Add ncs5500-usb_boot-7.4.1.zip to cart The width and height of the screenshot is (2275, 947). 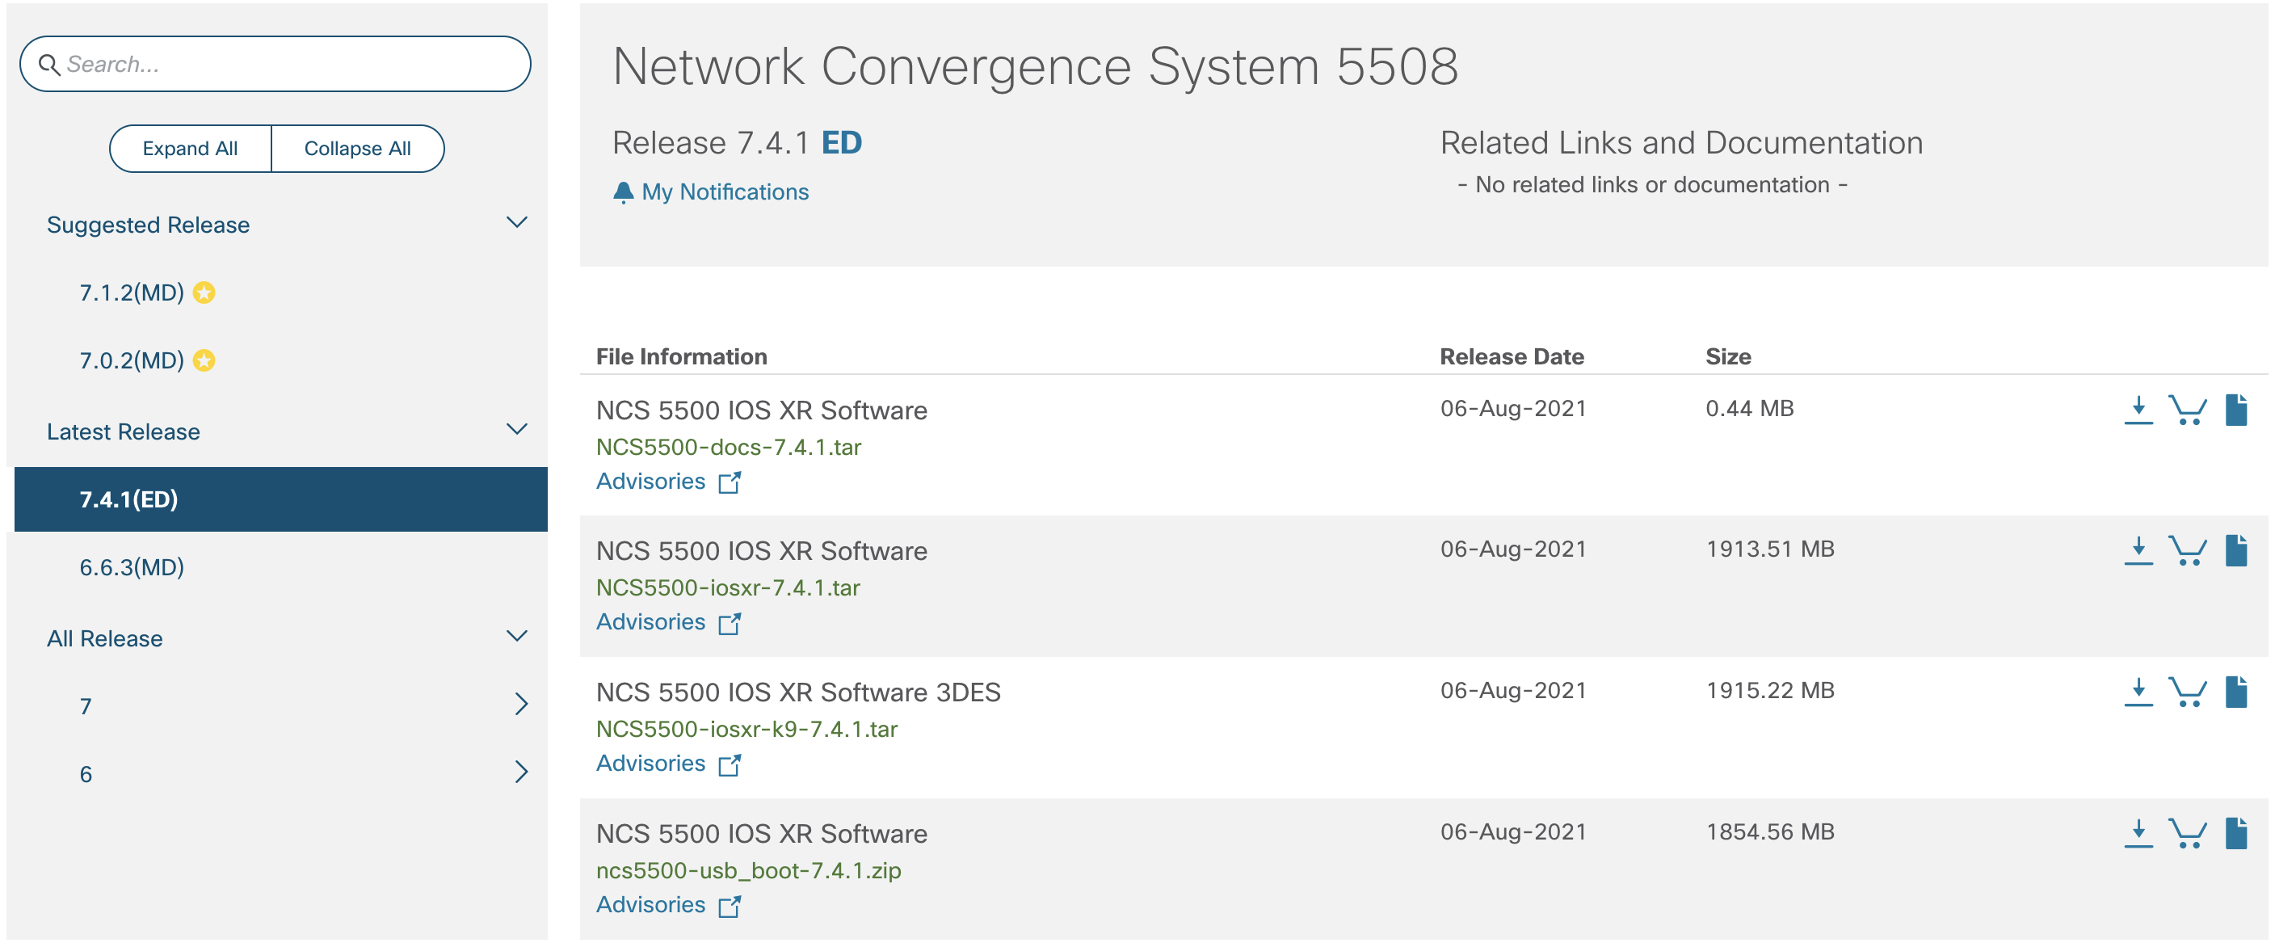2188,833
